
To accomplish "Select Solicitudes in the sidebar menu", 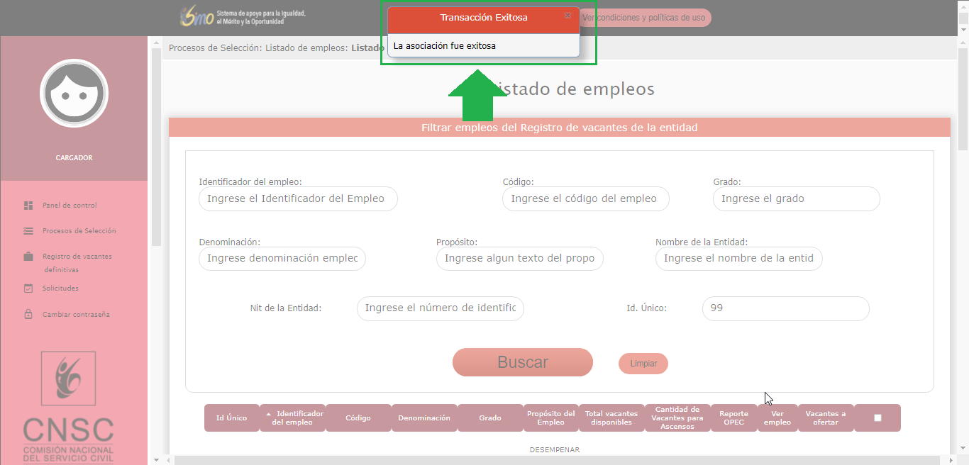I will (60, 288).
